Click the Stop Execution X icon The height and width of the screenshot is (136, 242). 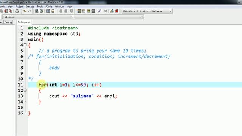click(105, 11)
